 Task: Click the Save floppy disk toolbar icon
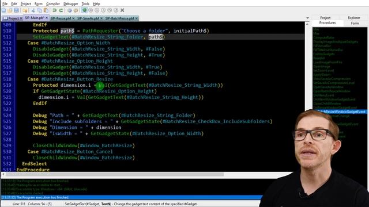(16, 10)
